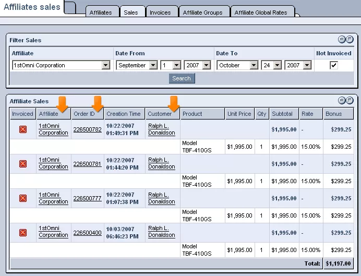
Task: Collapse the Affiliate Sales panel with minus icon
Action: (x=342, y=100)
